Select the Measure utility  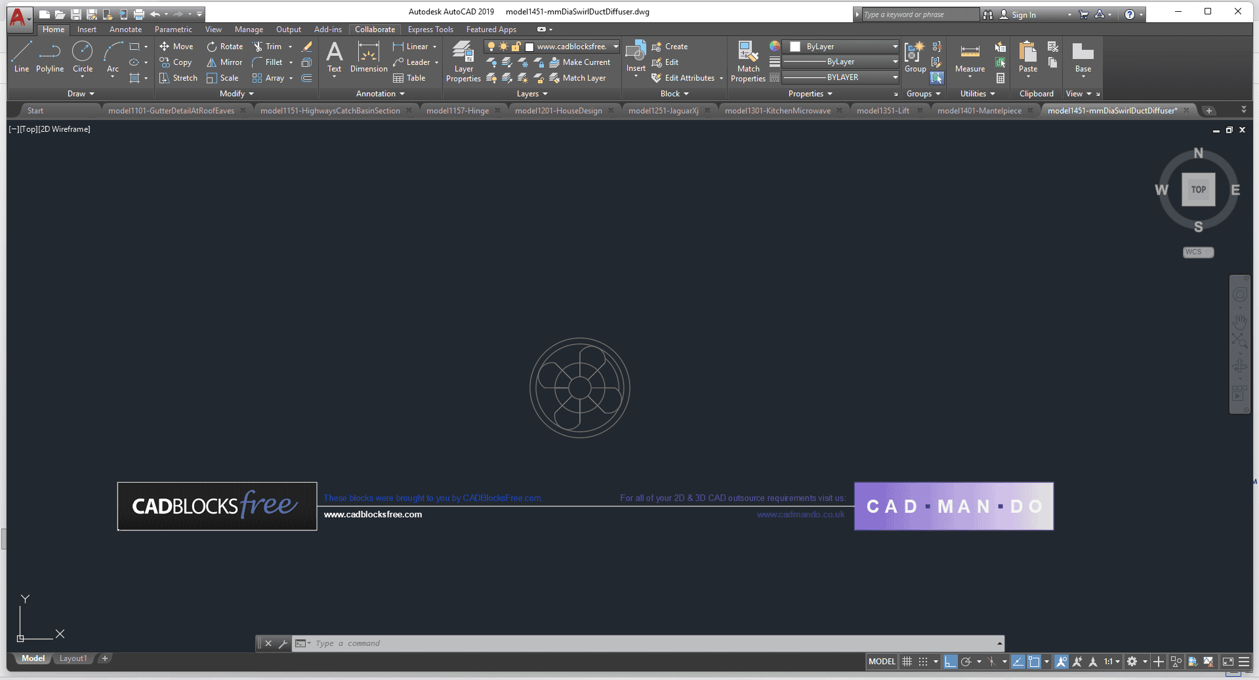click(x=970, y=57)
